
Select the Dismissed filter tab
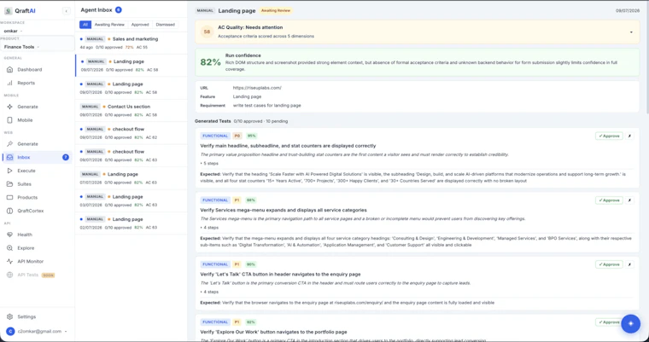click(x=165, y=25)
